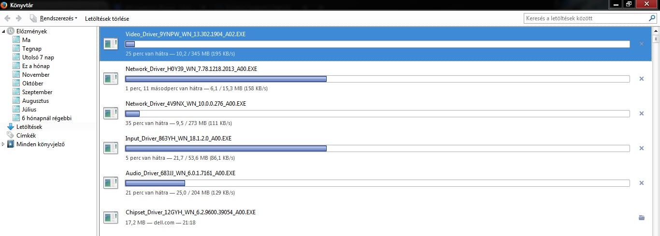Cancel the Audio_Driver_683JJ download
Image resolution: width=660 pixels, height=236 pixels.
642,183
